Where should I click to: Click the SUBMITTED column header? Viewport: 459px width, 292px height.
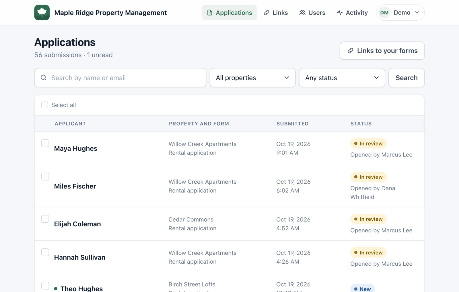292,124
